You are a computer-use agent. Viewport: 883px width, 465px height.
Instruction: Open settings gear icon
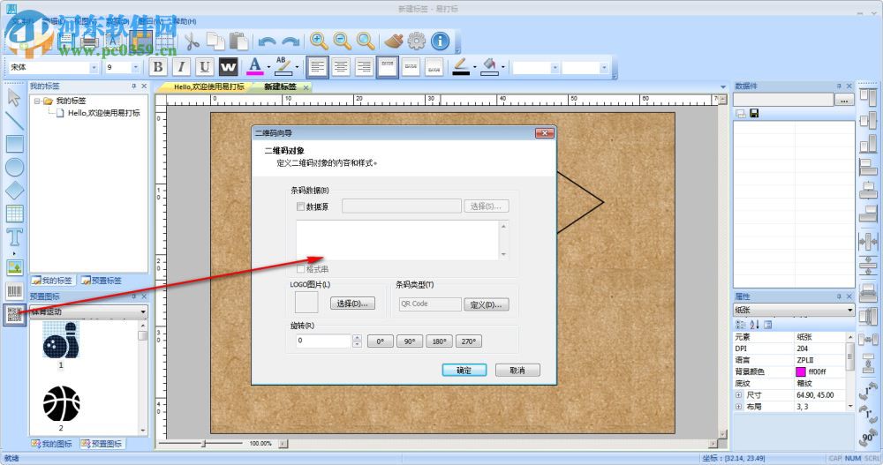(417, 41)
